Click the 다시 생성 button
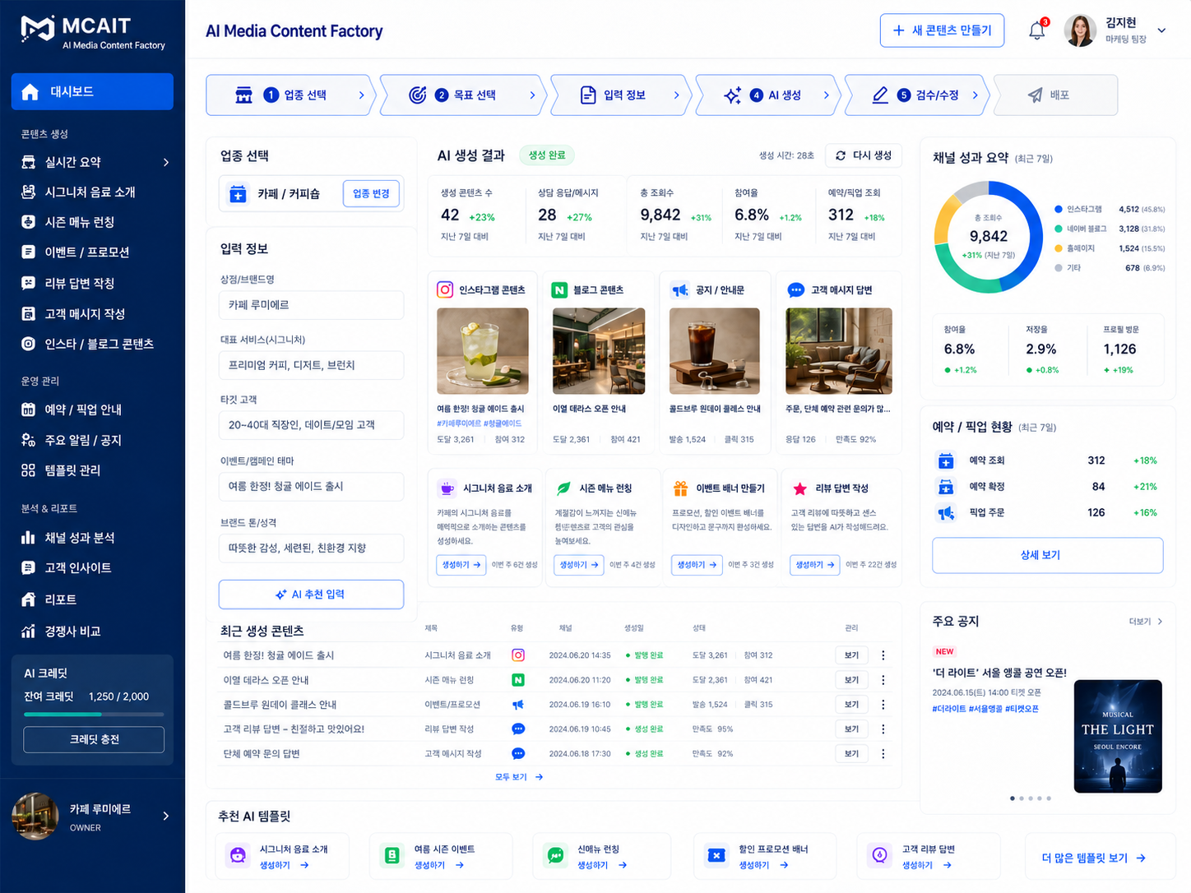This screenshot has width=1191, height=893. pyautogui.click(x=864, y=155)
